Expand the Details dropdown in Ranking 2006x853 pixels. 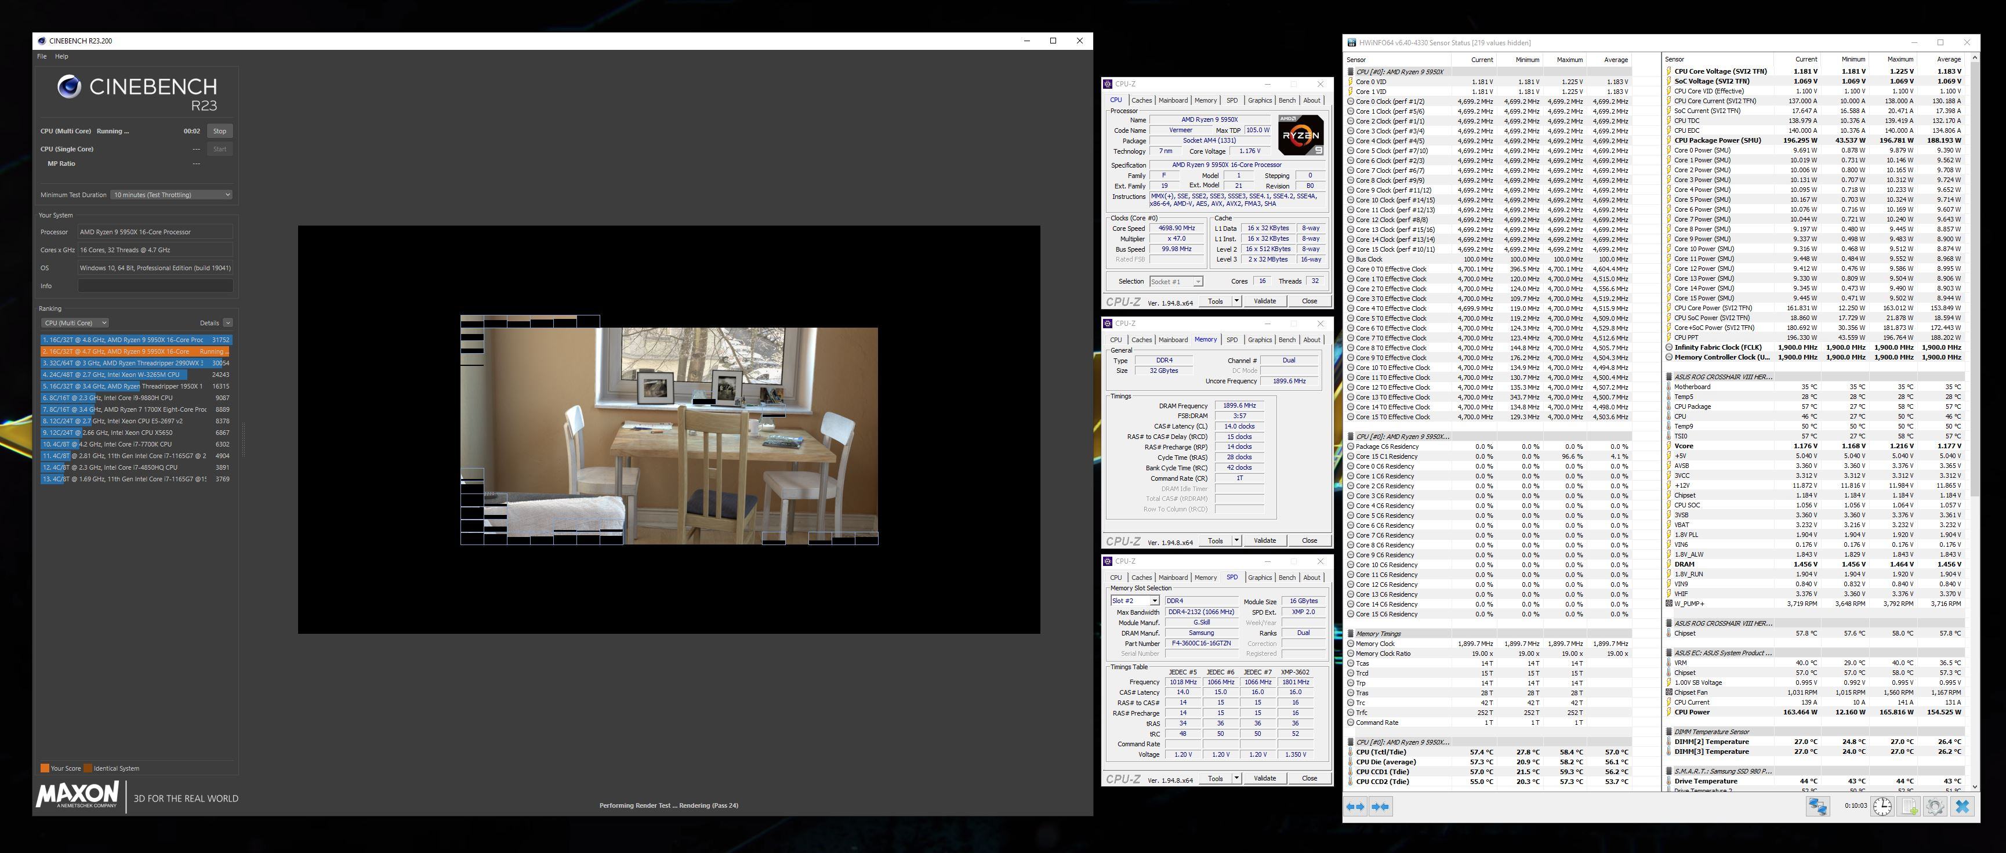[227, 322]
